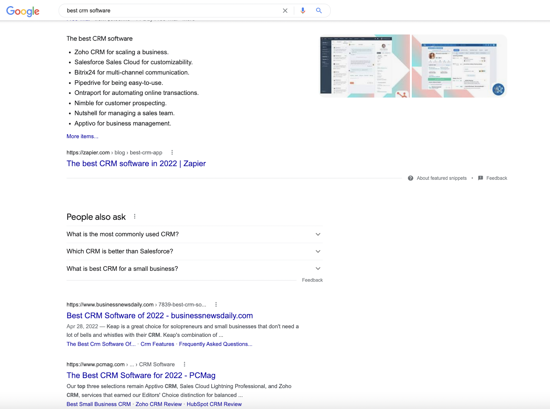The width and height of the screenshot is (550, 409).
Task: Expand "What is best CRM for a small business?"
Action: click(318, 268)
